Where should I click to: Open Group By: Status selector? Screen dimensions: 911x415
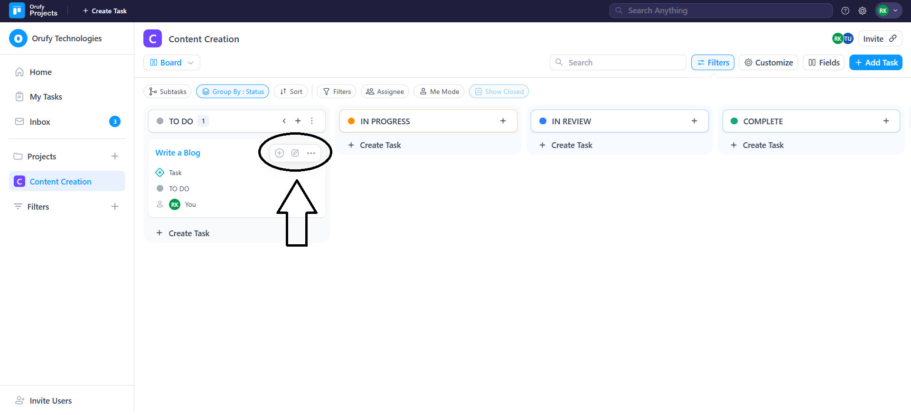[x=233, y=92]
